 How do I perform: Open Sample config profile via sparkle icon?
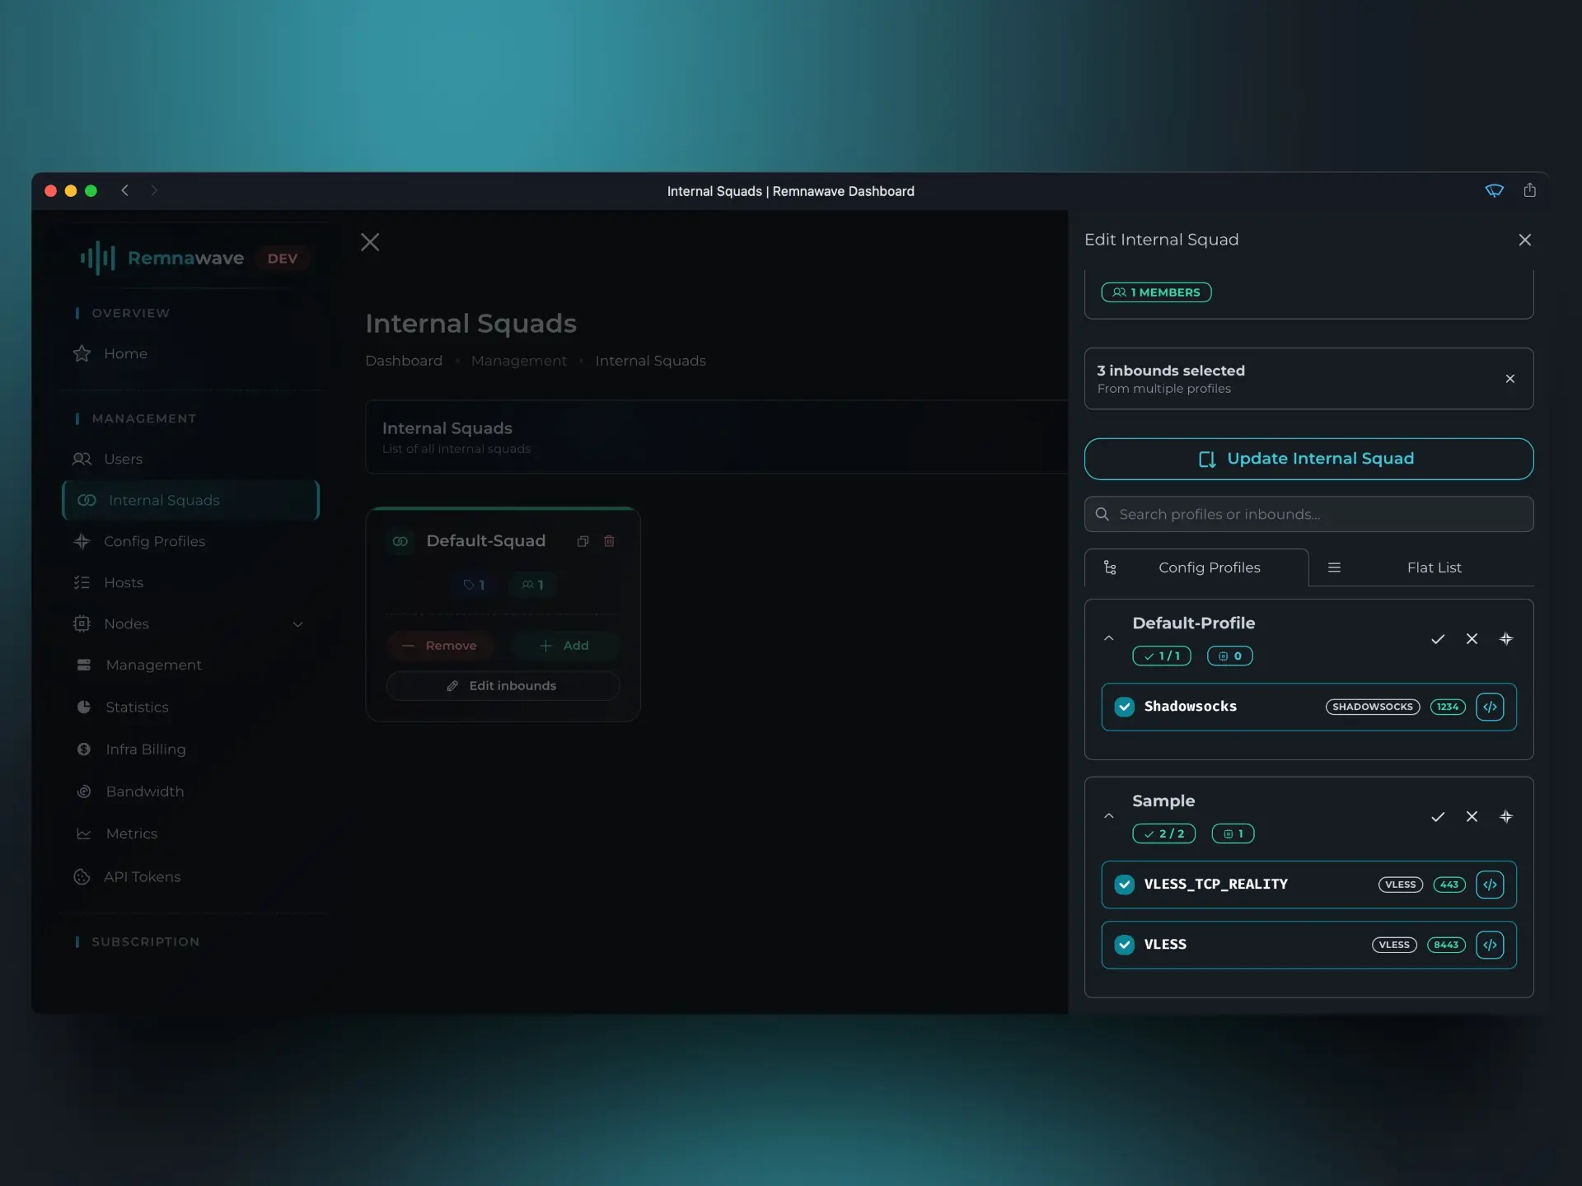click(x=1506, y=817)
